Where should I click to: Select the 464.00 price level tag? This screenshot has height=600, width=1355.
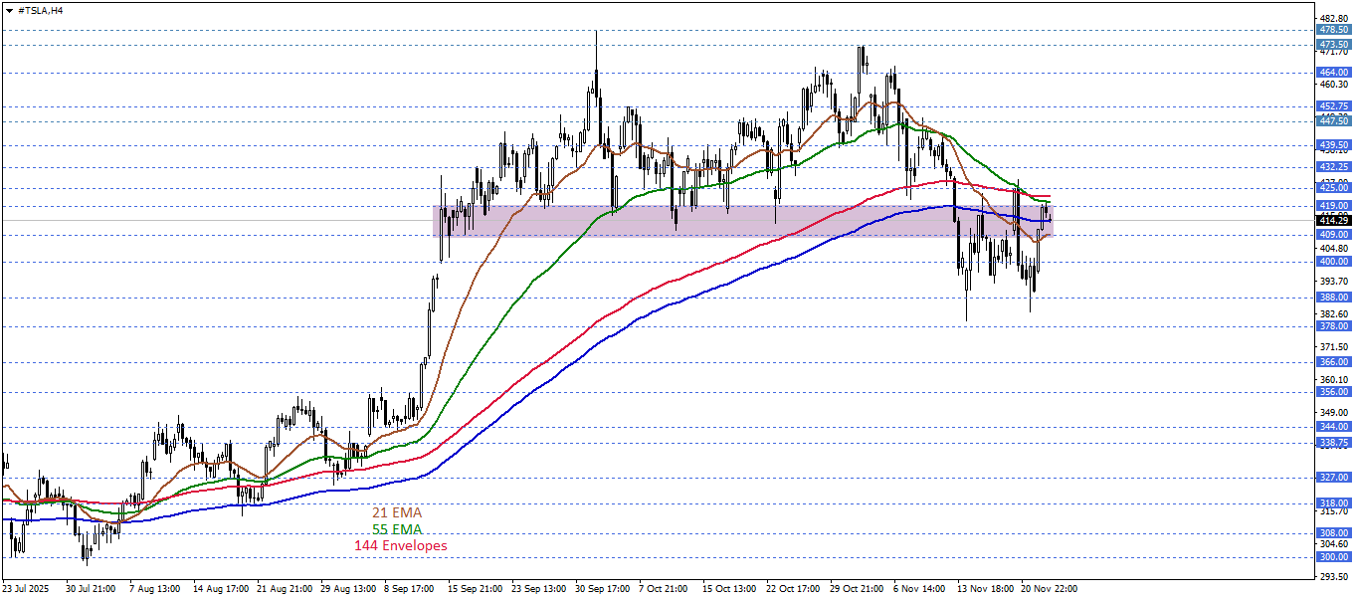coord(1332,73)
